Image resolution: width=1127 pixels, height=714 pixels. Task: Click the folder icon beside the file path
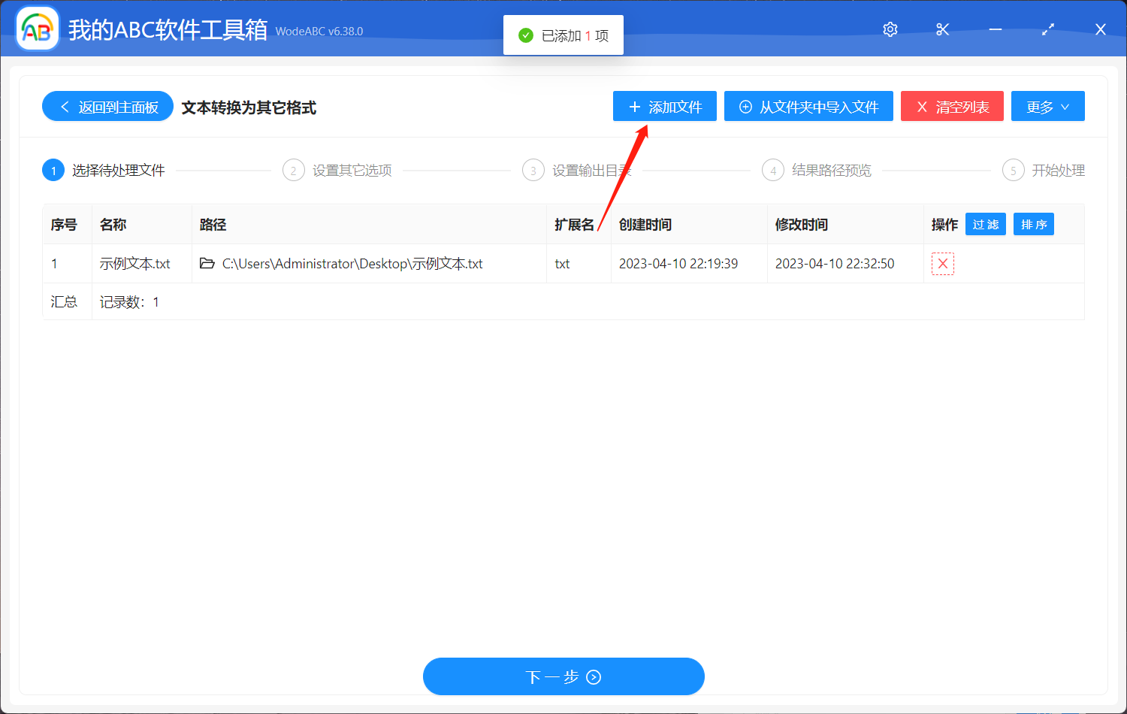(x=207, y=263)
